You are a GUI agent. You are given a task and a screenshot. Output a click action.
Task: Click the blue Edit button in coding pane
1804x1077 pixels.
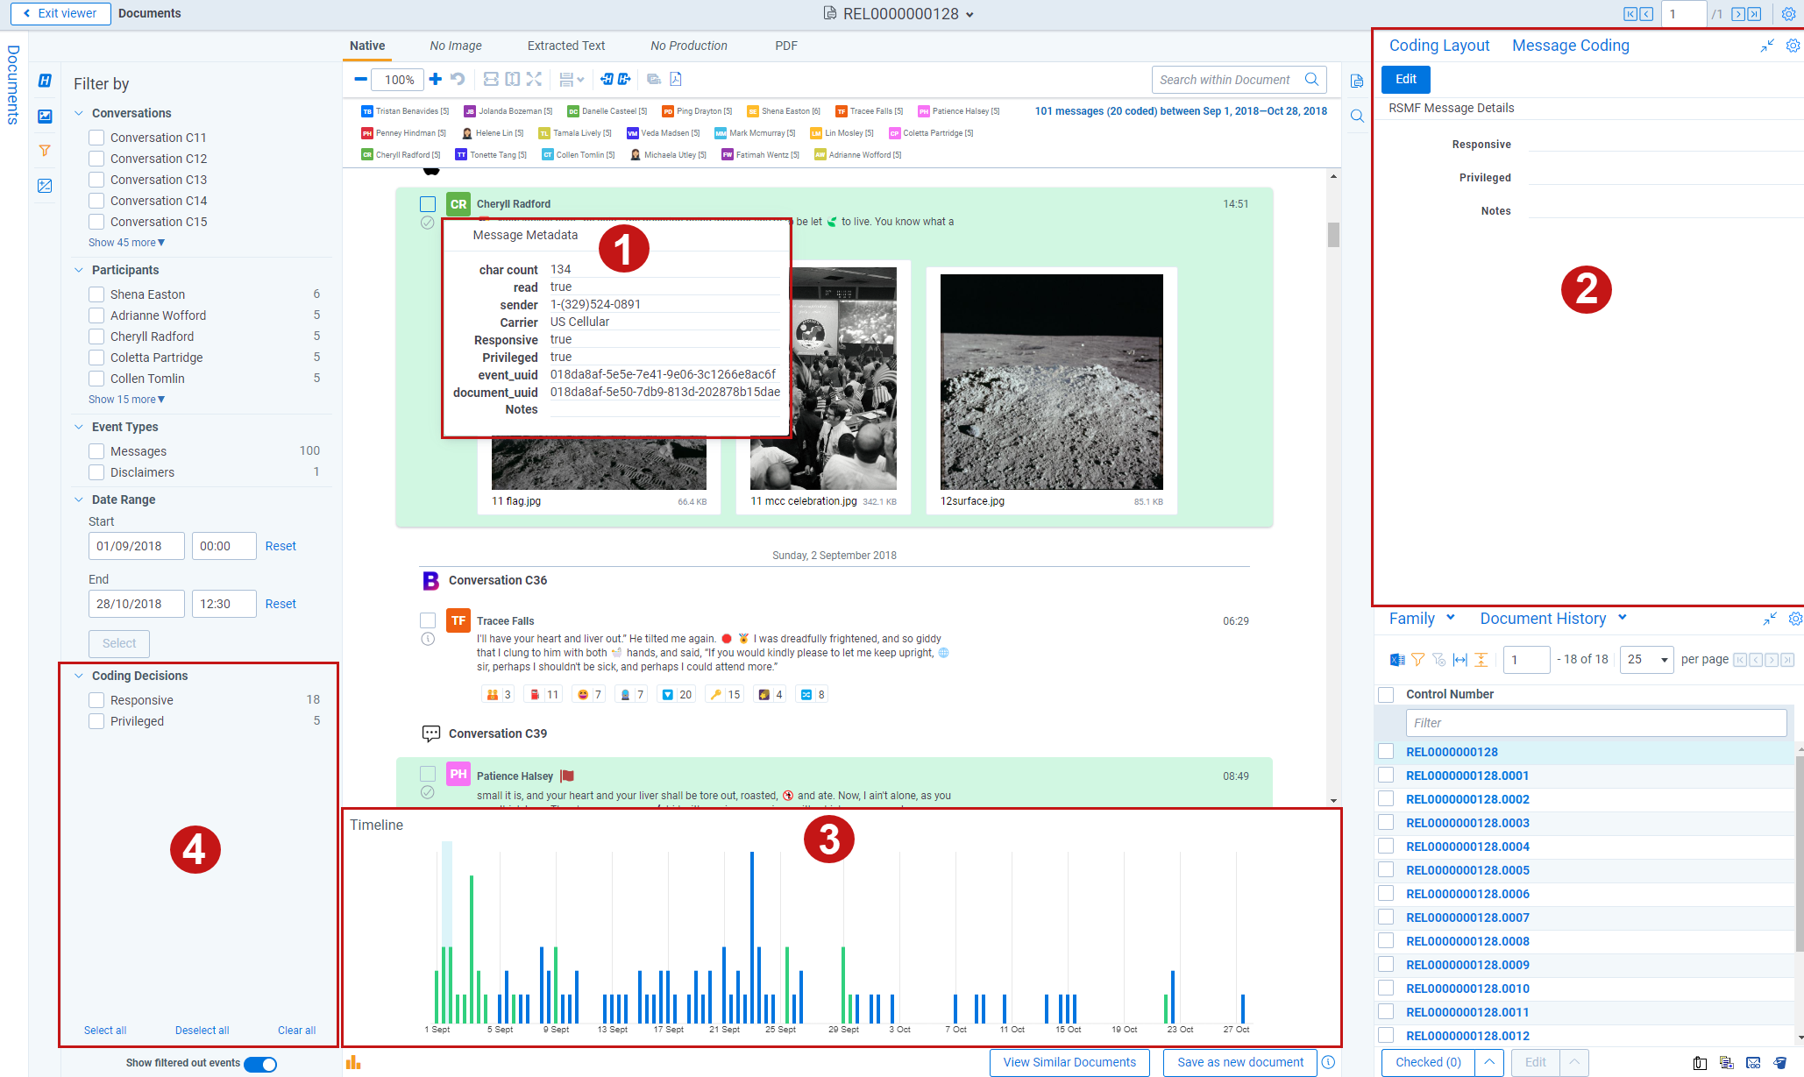(1406, 79)
